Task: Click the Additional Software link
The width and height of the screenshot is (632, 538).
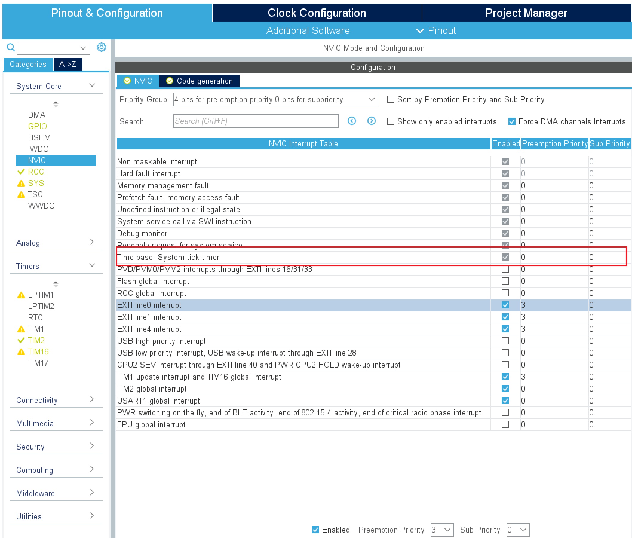Action: pos(308,31)
